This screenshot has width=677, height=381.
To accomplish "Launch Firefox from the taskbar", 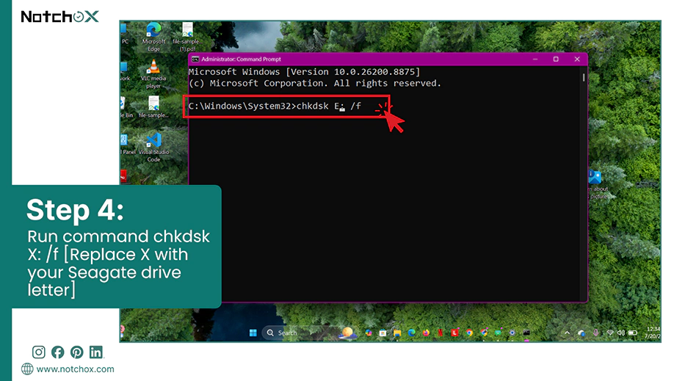I will point(426,333).
